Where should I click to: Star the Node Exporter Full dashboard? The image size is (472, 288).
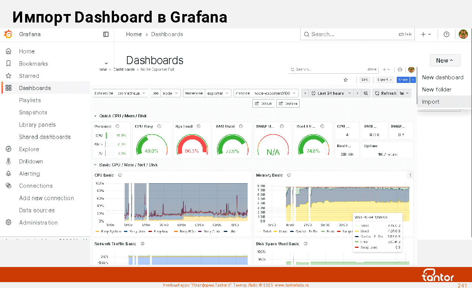[346, 80]
